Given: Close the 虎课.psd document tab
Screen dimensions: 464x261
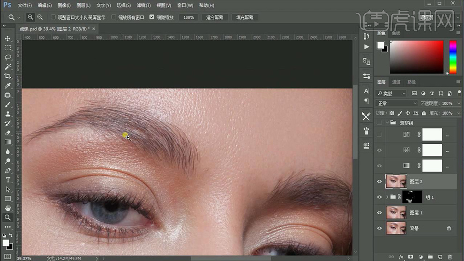Looking at the screenshot, I should pyautogui.click(x=94, y=29).
